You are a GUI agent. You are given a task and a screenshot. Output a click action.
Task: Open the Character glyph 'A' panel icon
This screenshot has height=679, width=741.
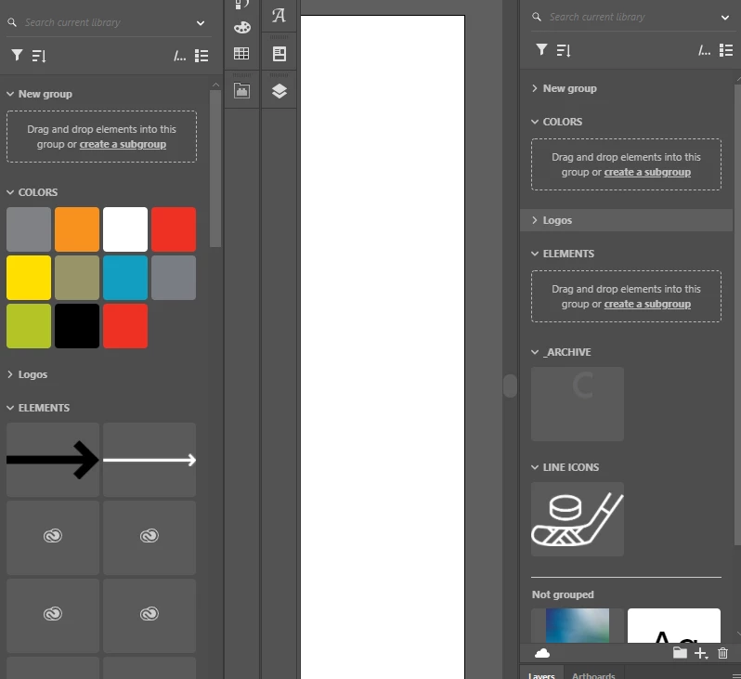point(279,16)
